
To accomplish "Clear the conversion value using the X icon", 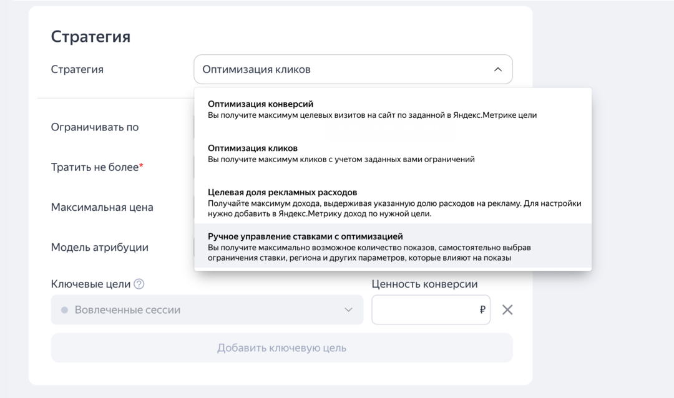I will click(x=507, y=309).
